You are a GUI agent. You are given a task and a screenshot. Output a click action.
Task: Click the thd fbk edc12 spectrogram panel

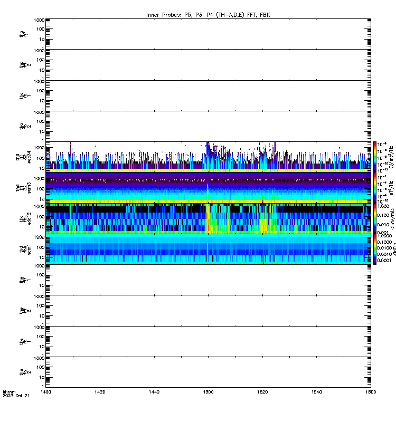208,218
